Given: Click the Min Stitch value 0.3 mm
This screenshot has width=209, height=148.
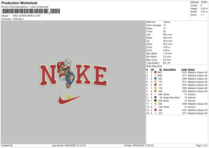Looking at the screenshot, I should pyautogui.click(x=167, y=57).
